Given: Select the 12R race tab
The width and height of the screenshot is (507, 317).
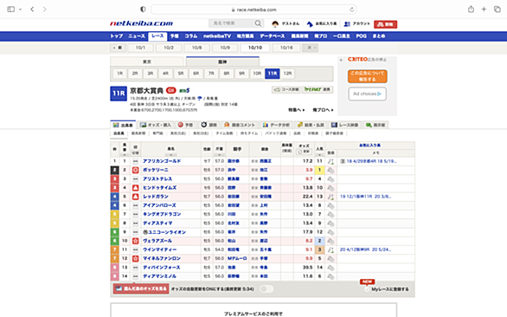Looking at the screenshot, I should [x=287, y=74].
